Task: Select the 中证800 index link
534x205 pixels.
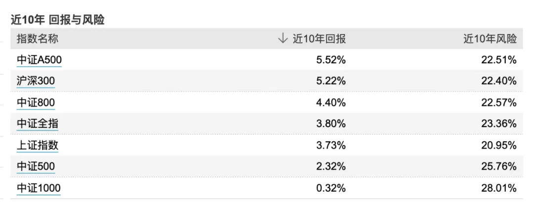Action: coord(36,102)
